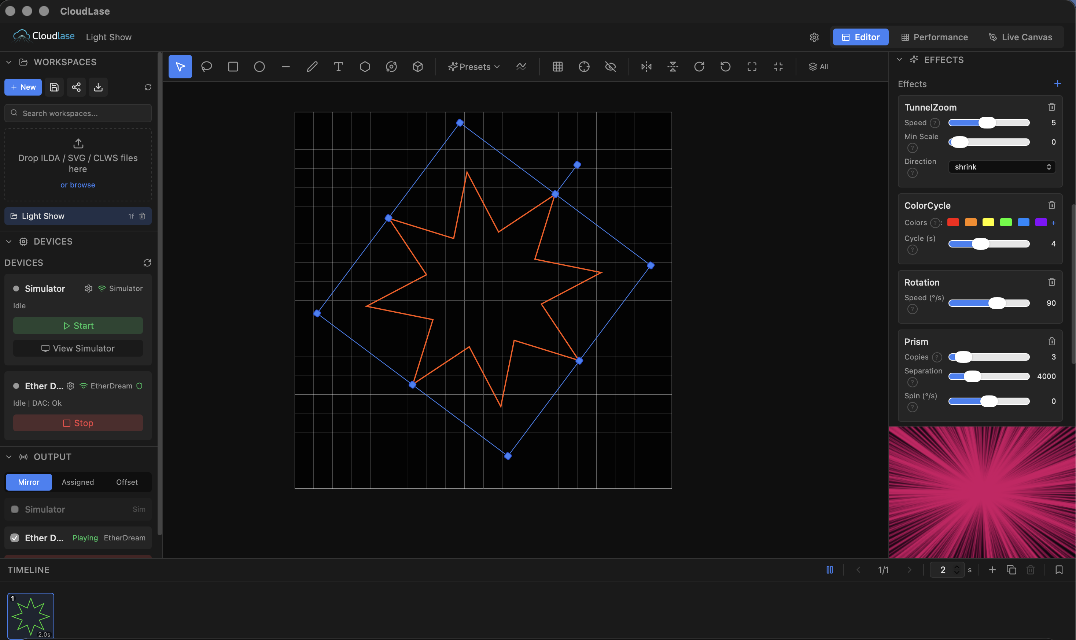Collapse the DEVICES section

[x=9, y=242]
